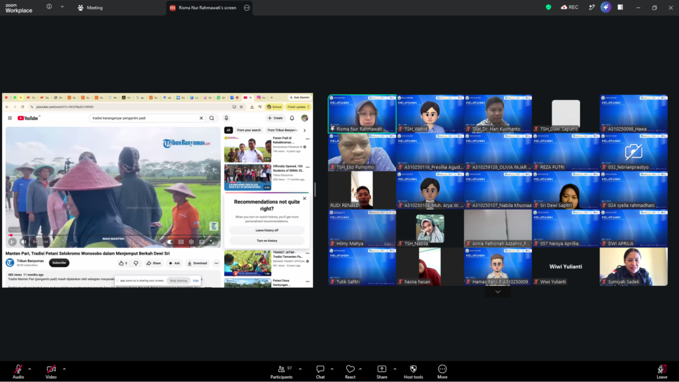This screenshot has width=679, height=382.
Task: Click the YouTube logo in shared screen
Action: (x=28, y=118)
